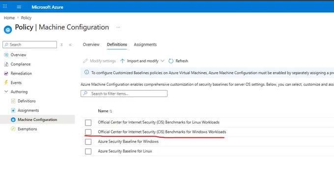Go to the Policy breadcrumb

click(26, 18)
